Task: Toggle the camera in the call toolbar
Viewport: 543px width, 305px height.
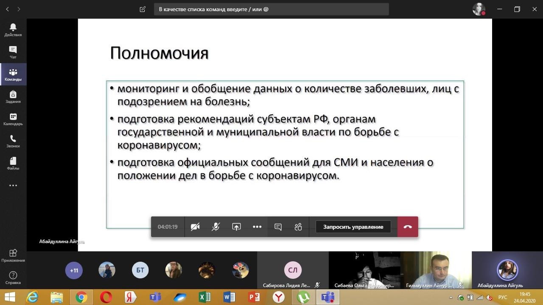Action: tap(195, 227)
